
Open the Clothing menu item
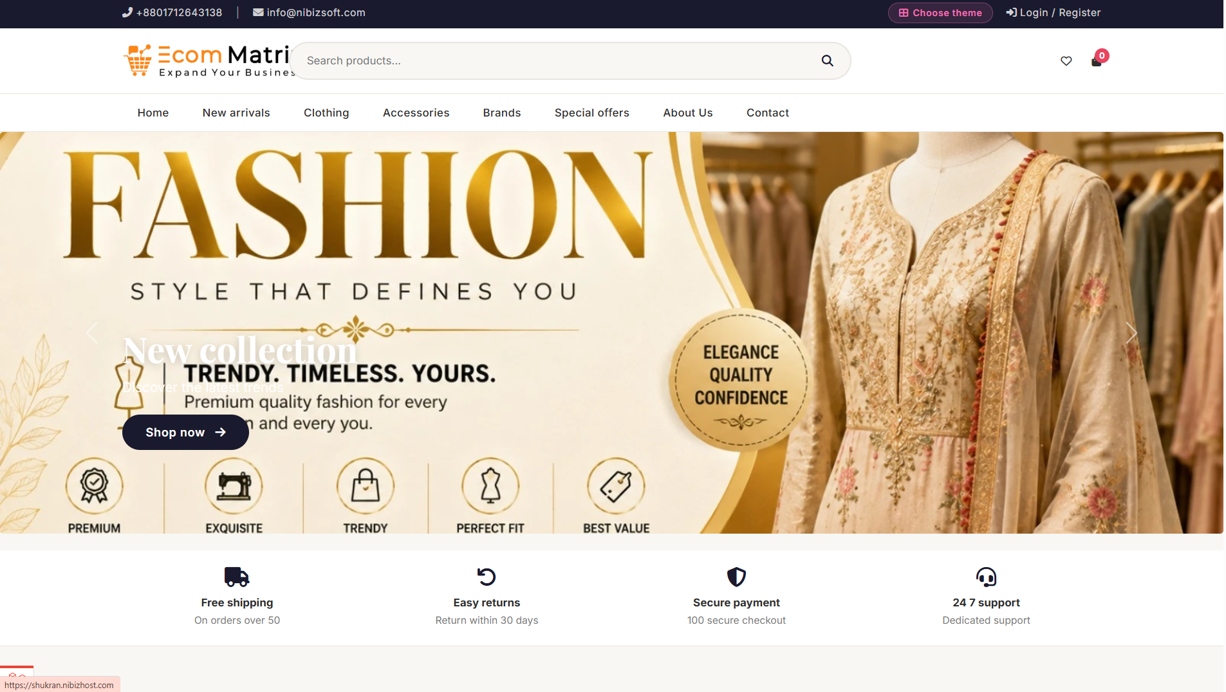pyautogui.click(x=326, y=113)
